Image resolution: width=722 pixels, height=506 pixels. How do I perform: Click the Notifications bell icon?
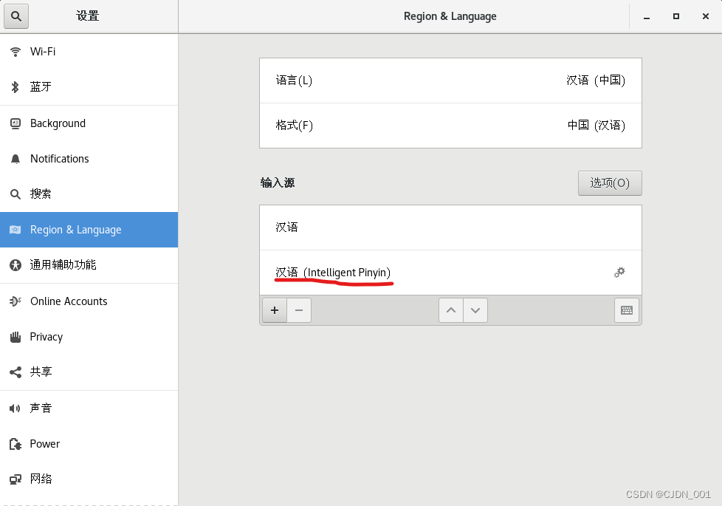pos(16,159)
